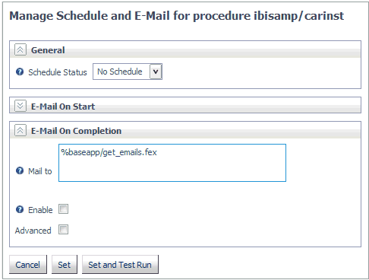Collapse the General section chevron icon
The image size is (369, 280).
pyautogui.click(x=20, y=49)
